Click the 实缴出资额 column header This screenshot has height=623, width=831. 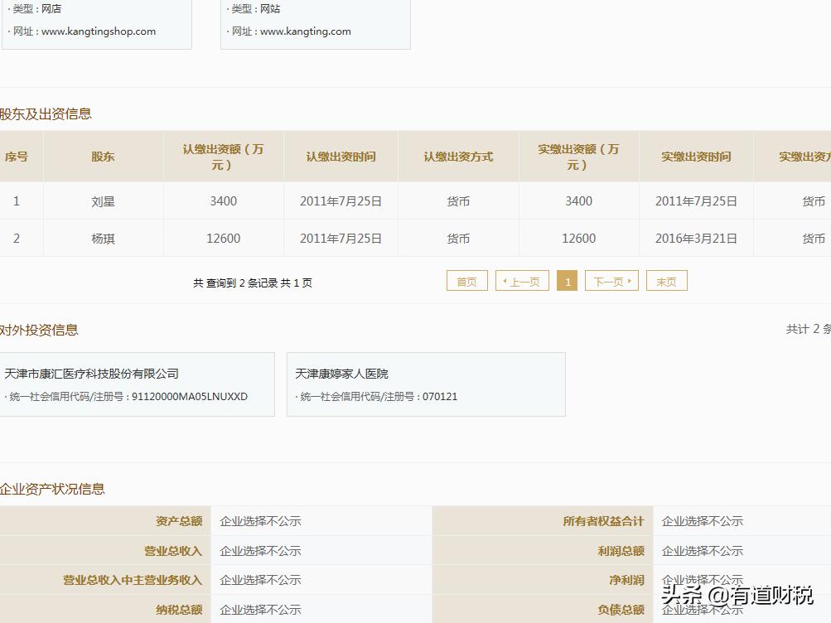click(x=577, y=155)
